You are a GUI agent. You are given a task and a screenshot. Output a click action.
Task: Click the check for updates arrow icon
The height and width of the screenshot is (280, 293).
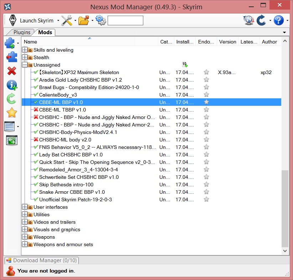[261, 20]
